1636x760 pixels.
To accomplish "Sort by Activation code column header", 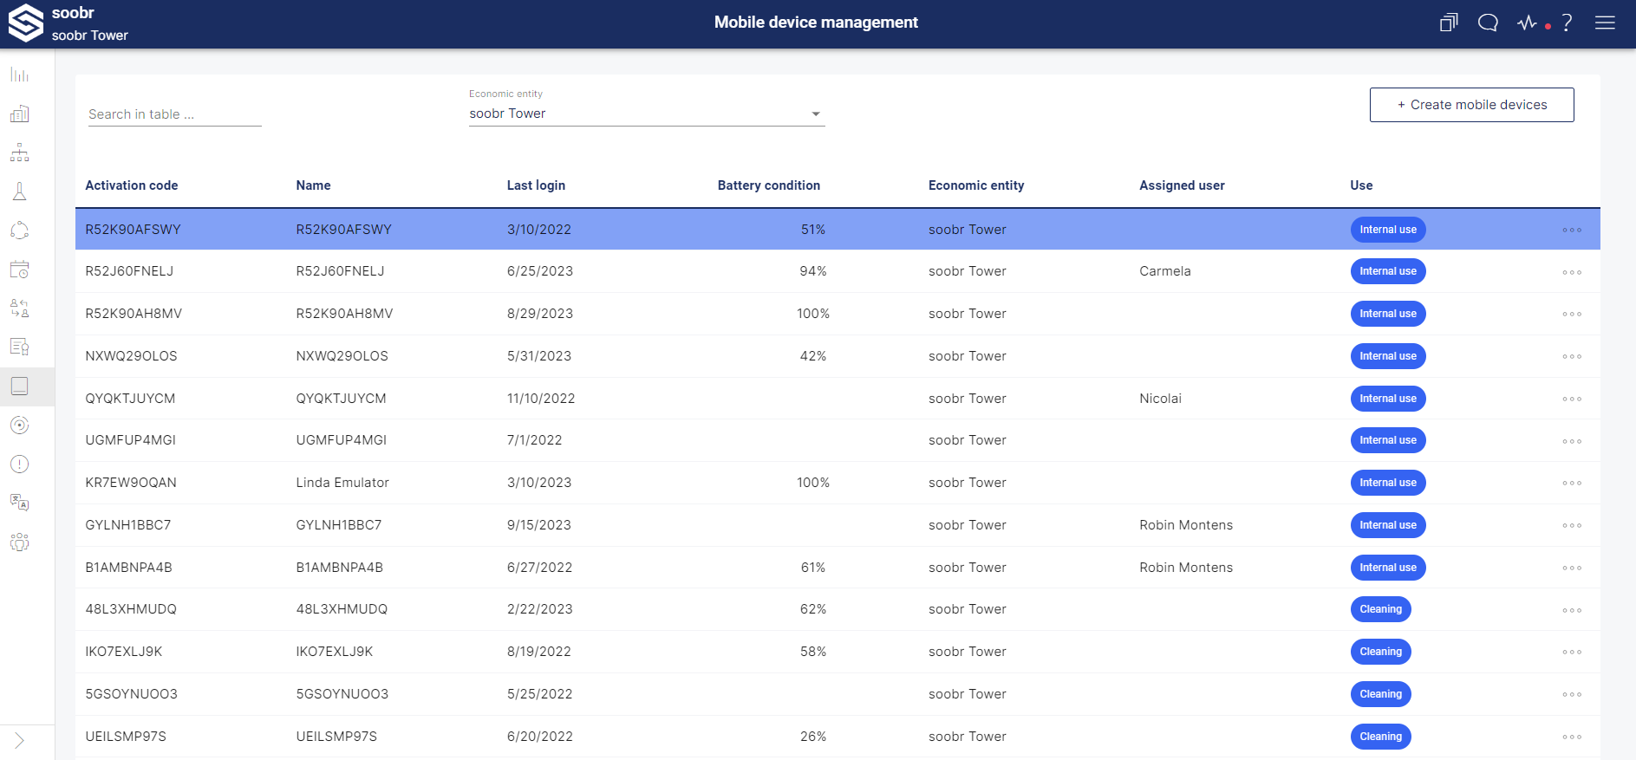I will pos(132,185).
